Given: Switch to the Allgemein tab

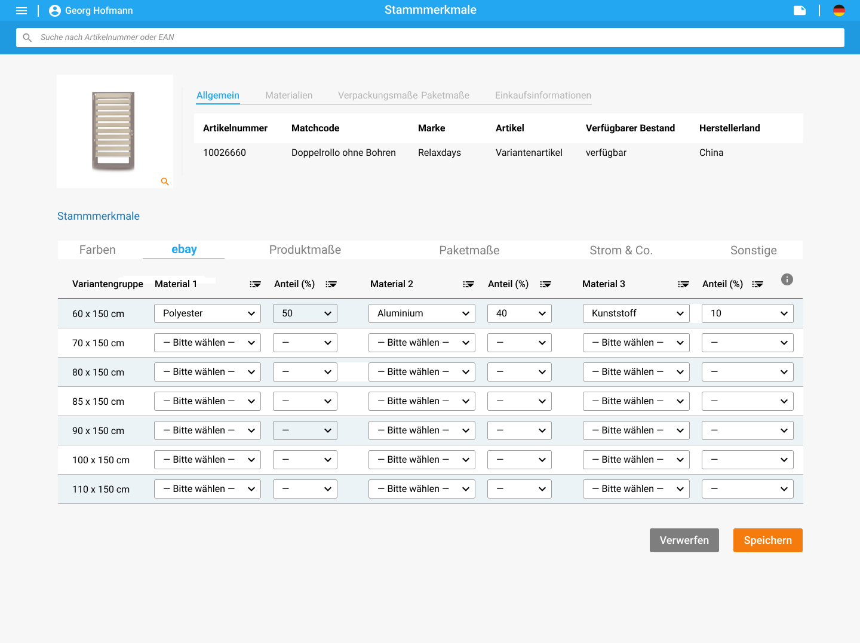Looking at the screenshot, I should click(218, 96).
